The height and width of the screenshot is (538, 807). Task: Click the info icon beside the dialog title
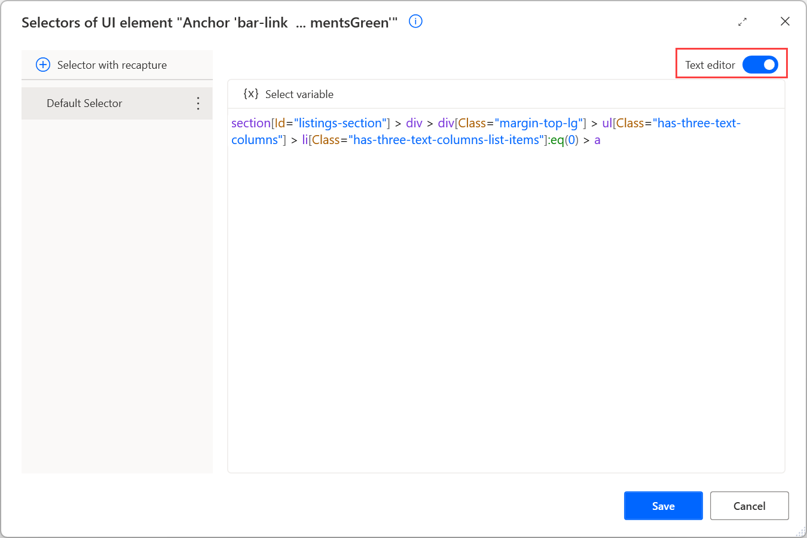click(x=415, y=22)
